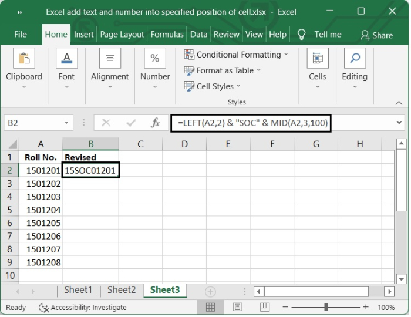411x317 pixels.
Task: Open the Font group icon
Action: (x=66, y=59)
